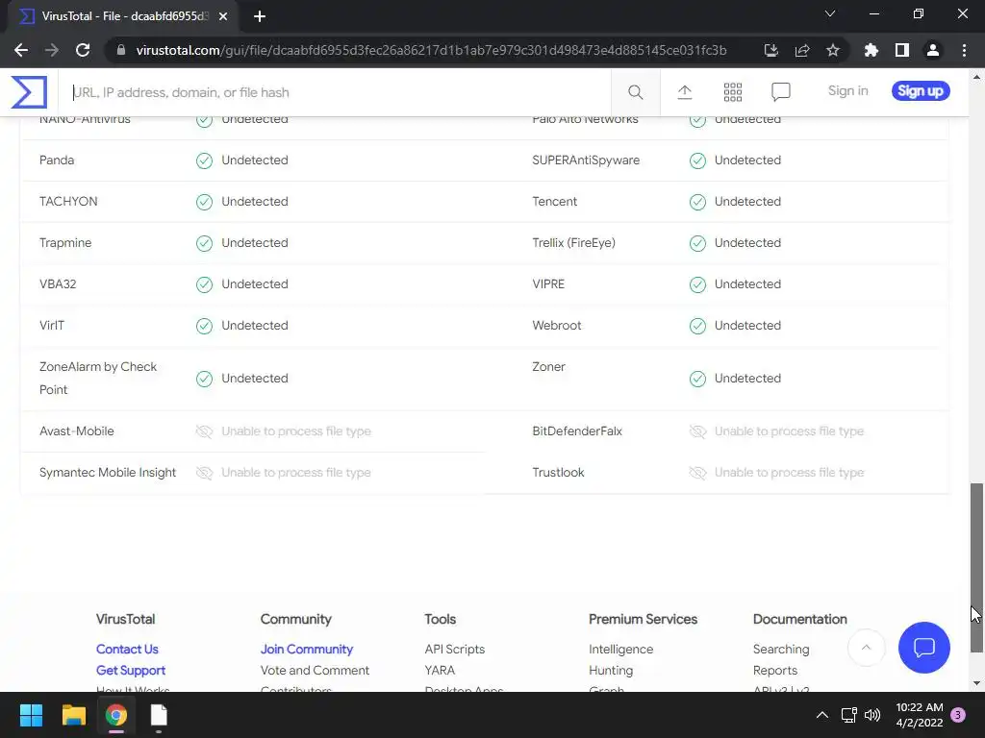This screenshot has height=738, width=985.
Task: Click Vote and Comment link
Action: pyautogui.click(x=315, y=670)
